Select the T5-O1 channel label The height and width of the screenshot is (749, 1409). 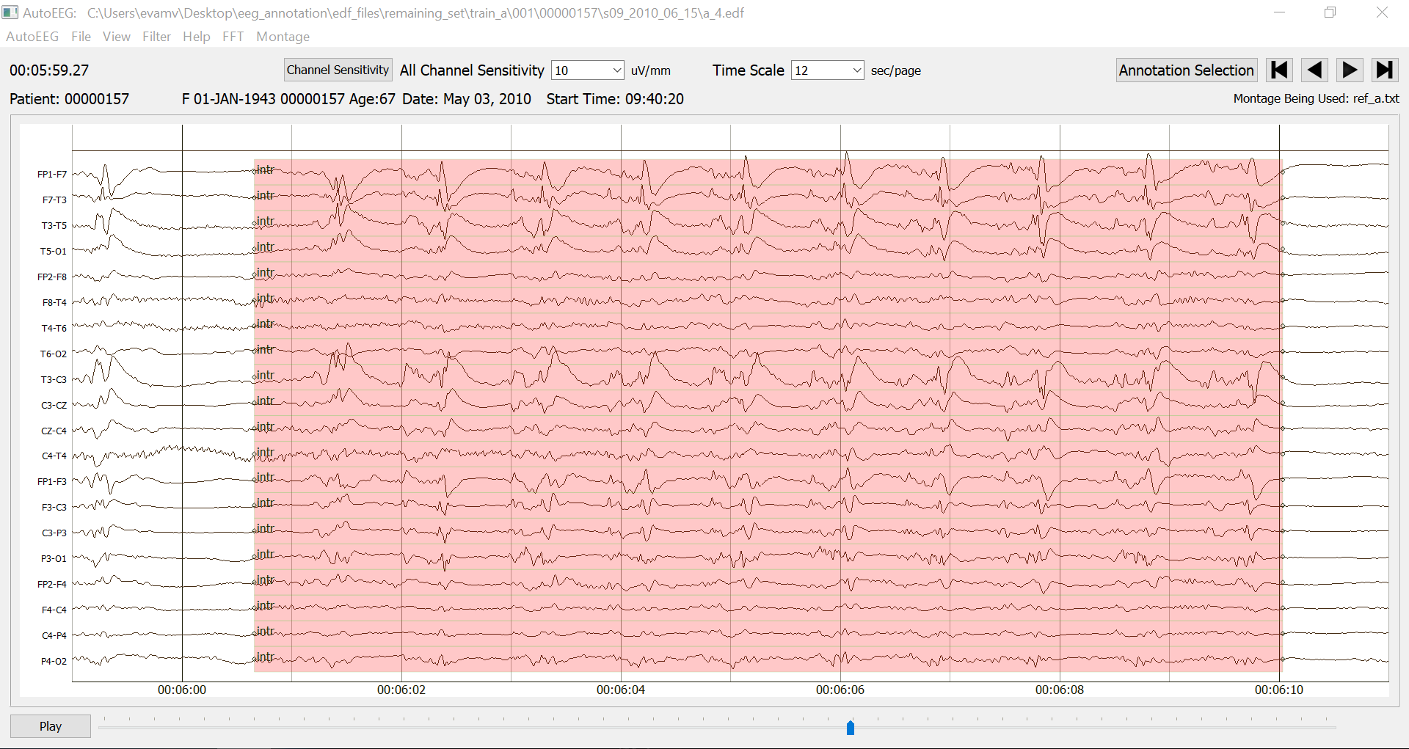click(54, 252)
